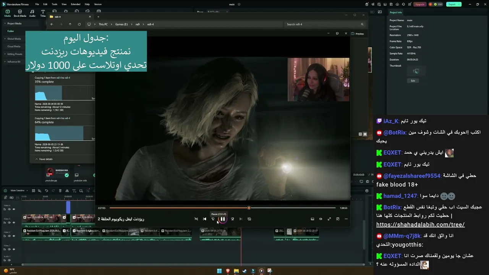Viewport: 489px width, 275px height.
Task: Toggle Video 2 track visibility
Action: (x=14, y=236)
